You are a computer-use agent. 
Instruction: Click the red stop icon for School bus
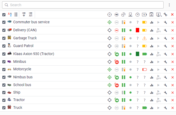pos(117,85)
